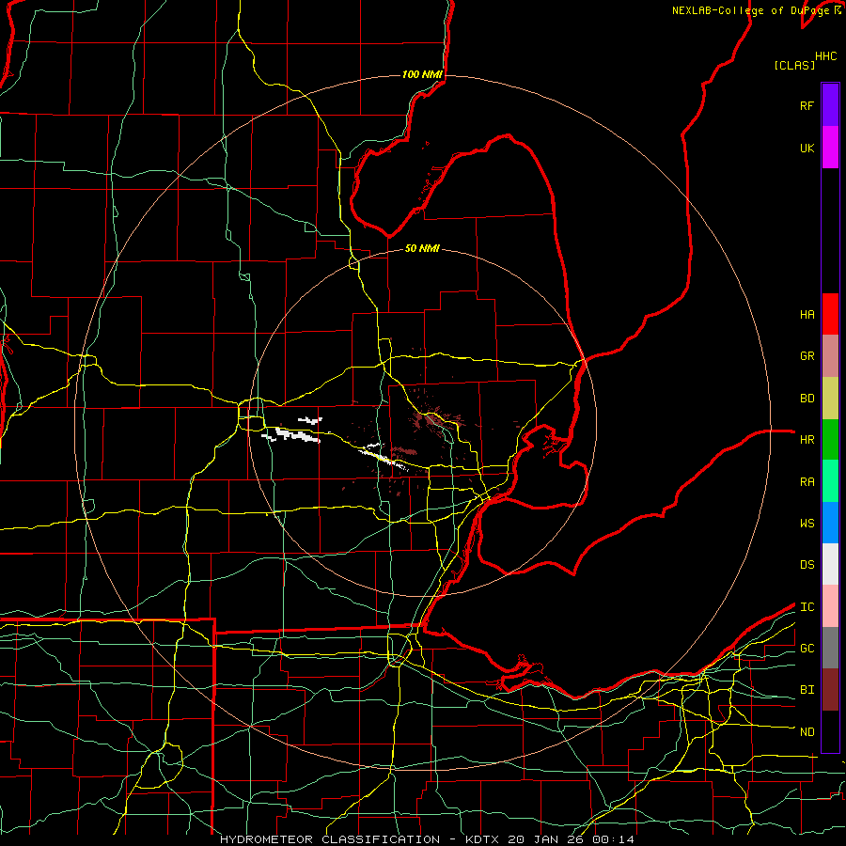Image resolution: width=846 pixels, height=846 pixels.
Task: Click the BI legend label
Action: tap(807, 690)
